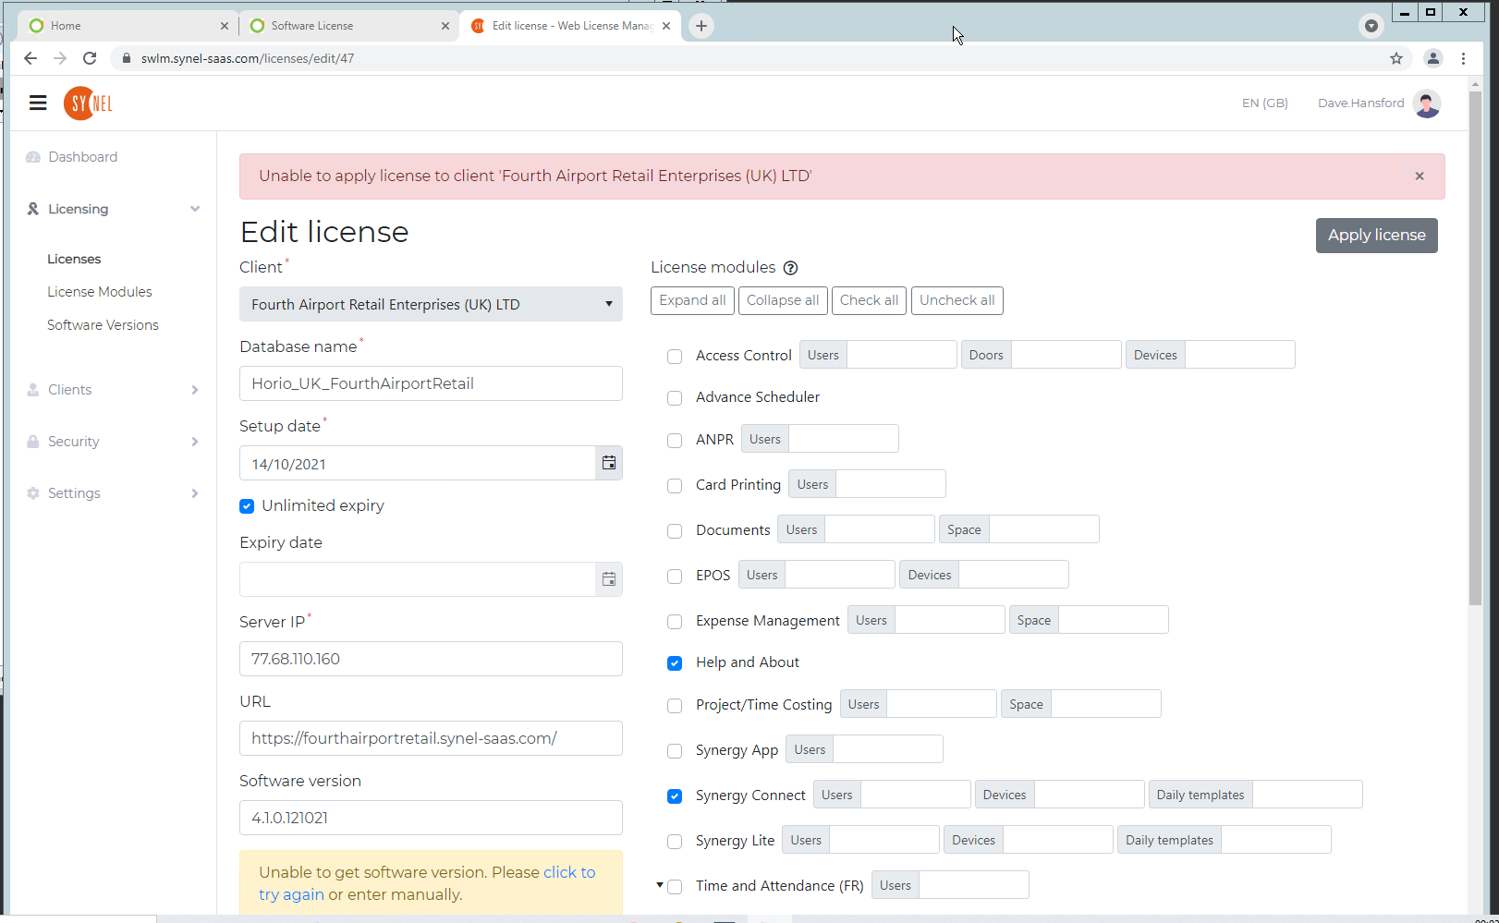Click the Expand all modules button
Viewport: 1499px width, 923px height.
(692, 300)
